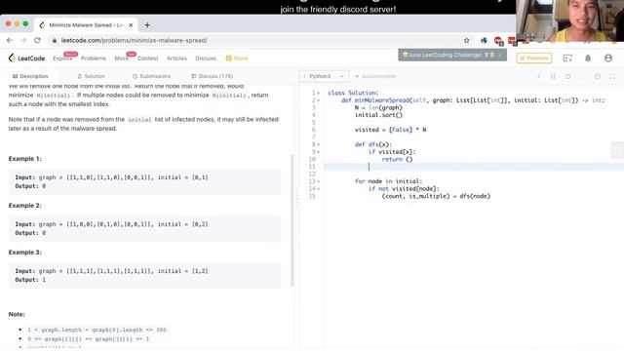Click the code braces icon in editor toolbar
Screen dimensions: 624x351
coord(553,76)
